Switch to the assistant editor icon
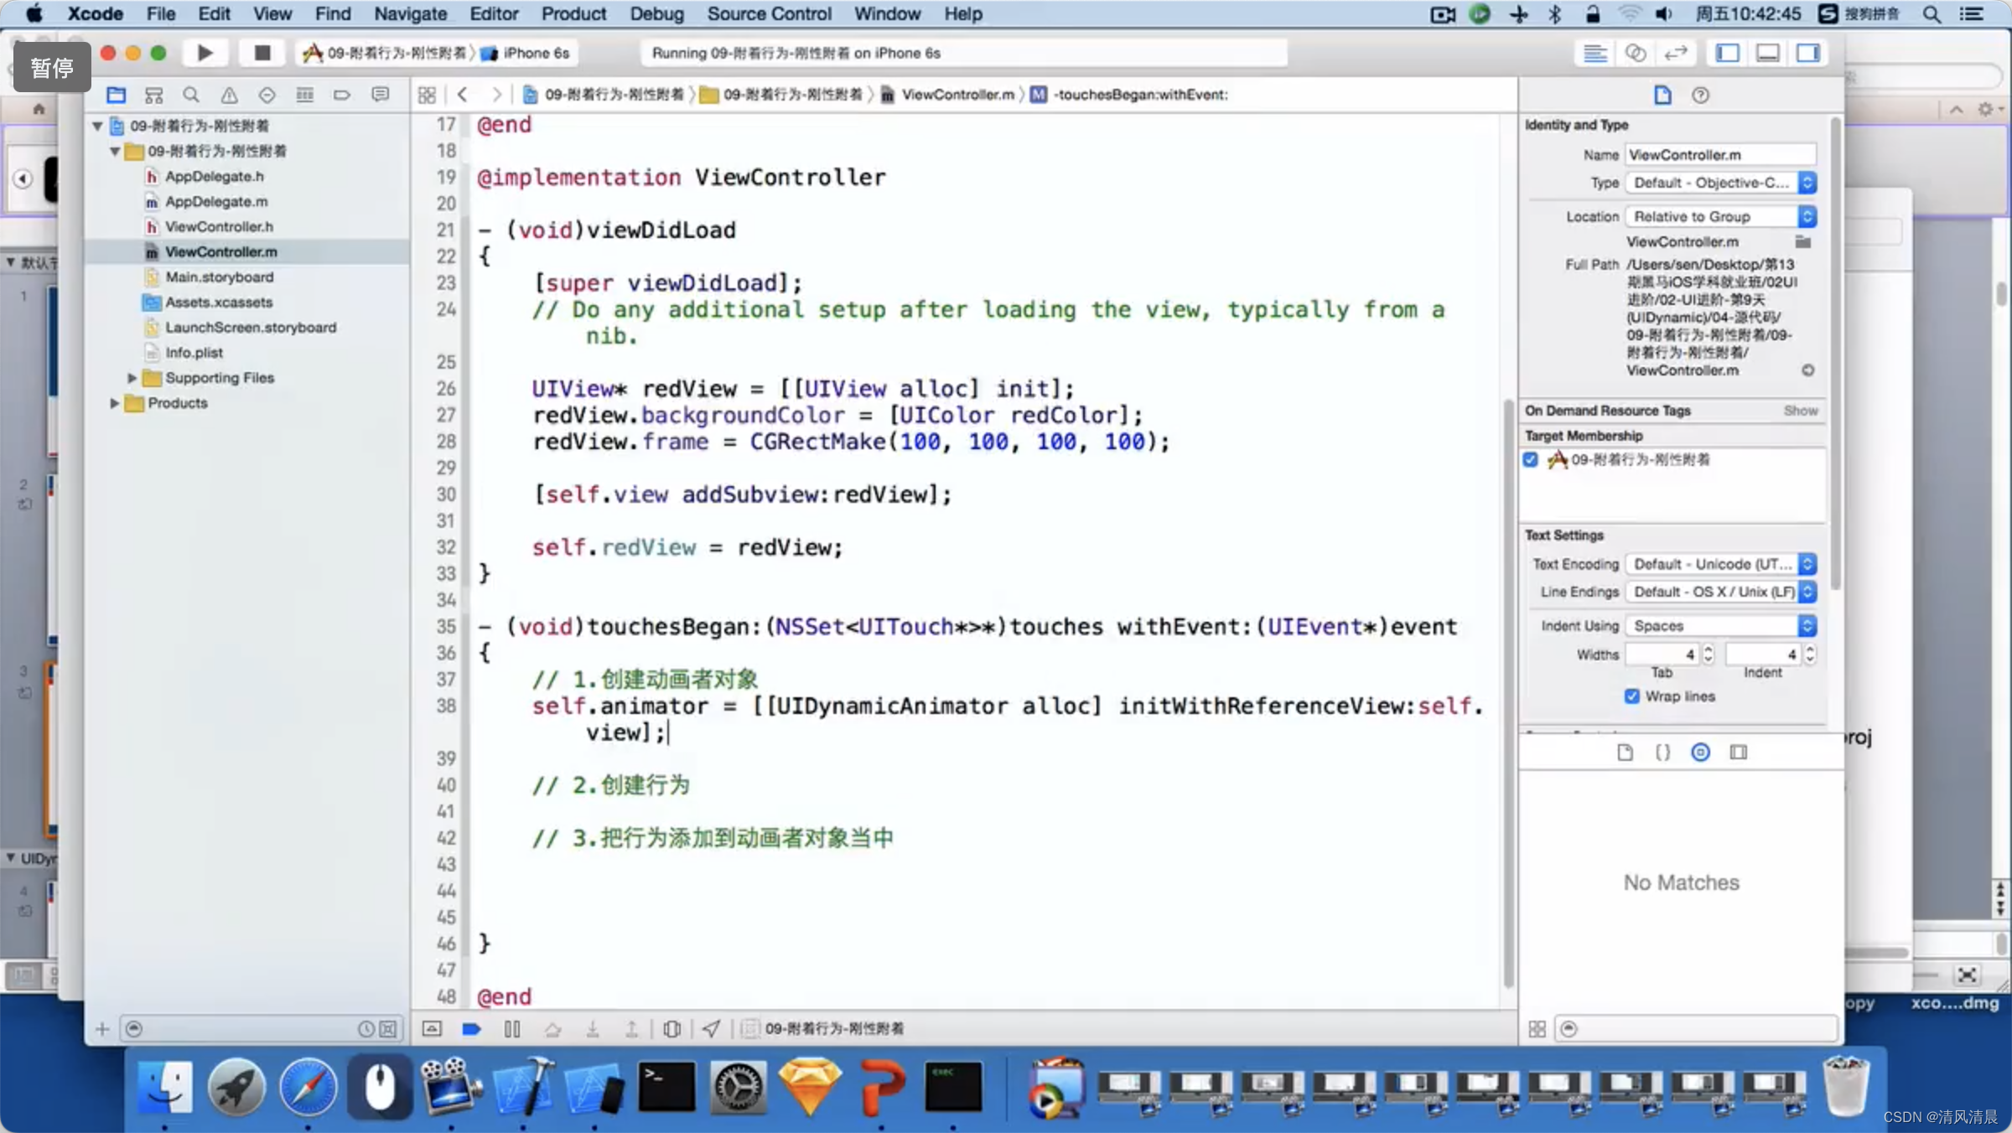Viewport: 2012px width, 1133px height. point(1635,53)
